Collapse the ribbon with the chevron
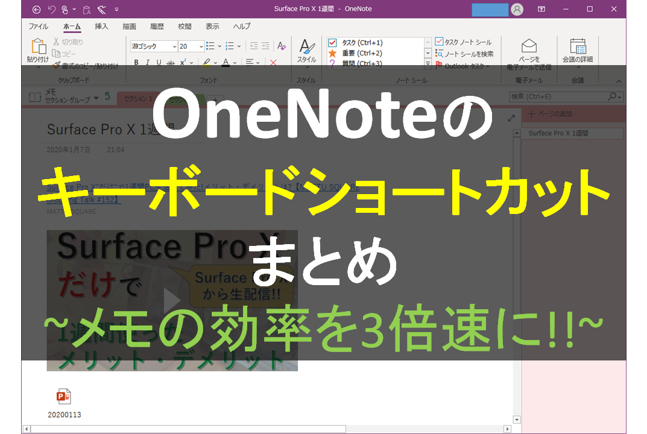 coord(619,81)
